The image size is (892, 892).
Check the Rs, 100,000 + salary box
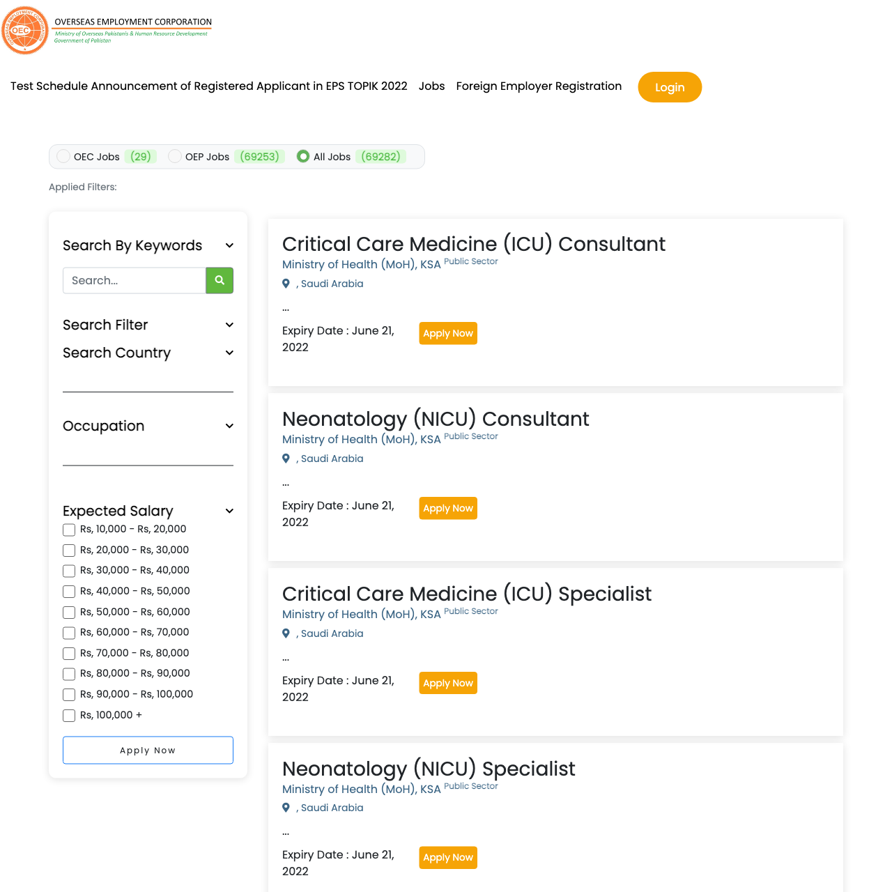[69, 716]
